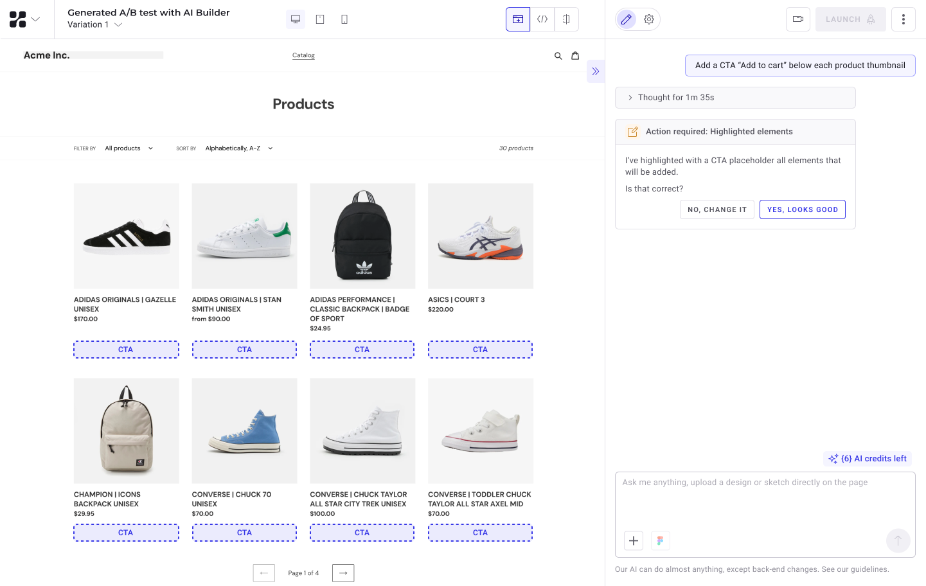Expand the Thought for 1m 35s section
The image size is (926, 586).
[x=735, y=98]
